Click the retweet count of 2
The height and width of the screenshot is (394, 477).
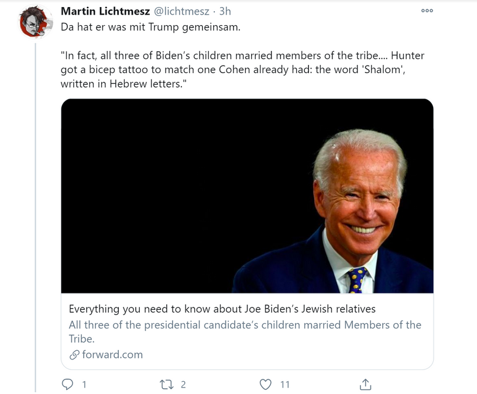click(183, 384)
